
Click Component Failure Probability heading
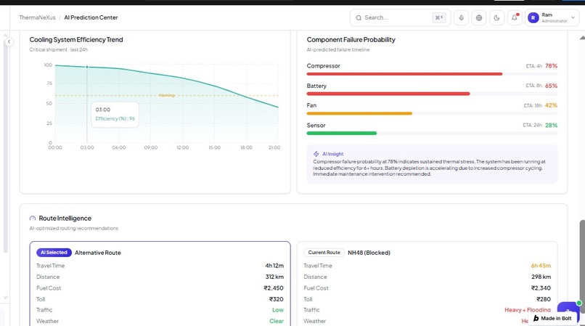[x=351, y=40]
